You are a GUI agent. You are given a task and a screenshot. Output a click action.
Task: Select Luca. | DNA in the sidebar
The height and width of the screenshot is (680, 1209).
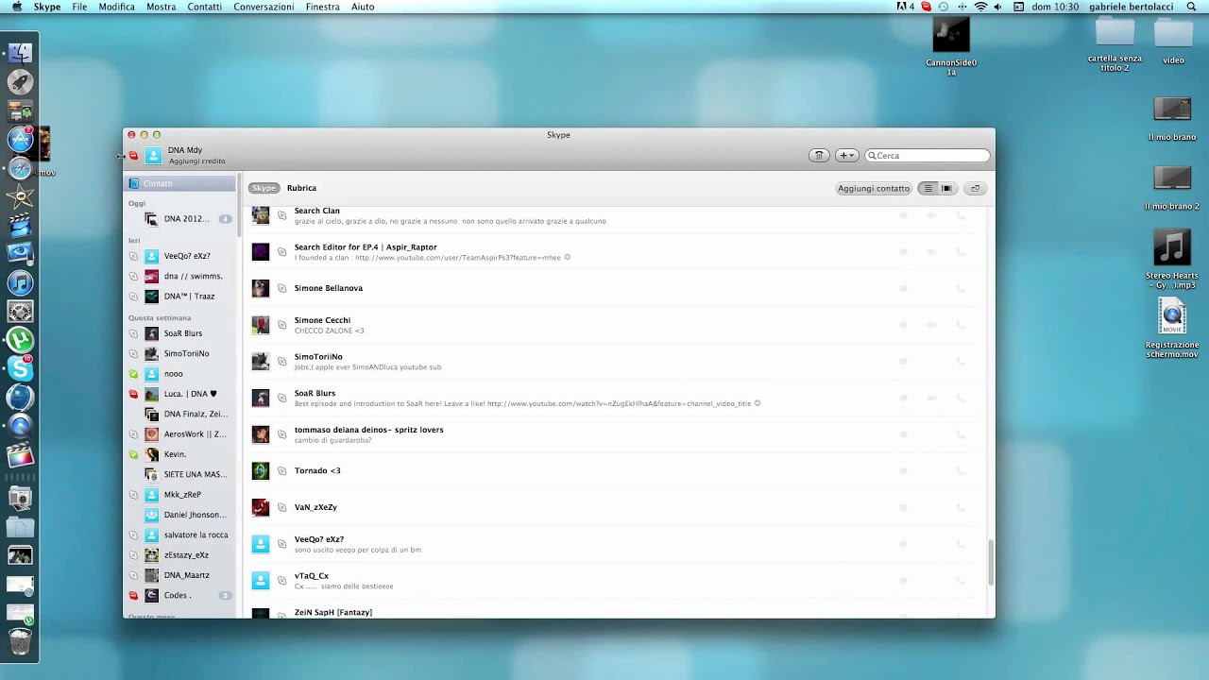click(x=181, y=394)
